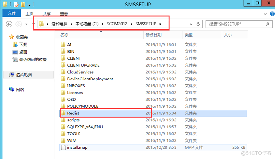Click the MAP 文件 type cell
This screenshot has width=275, height=159.
[194, 147]
